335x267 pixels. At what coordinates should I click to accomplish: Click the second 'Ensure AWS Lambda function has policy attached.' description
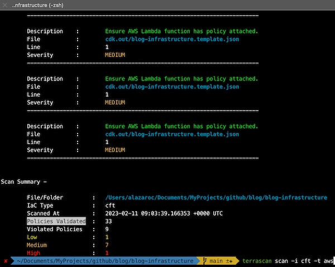click(181, 79)
